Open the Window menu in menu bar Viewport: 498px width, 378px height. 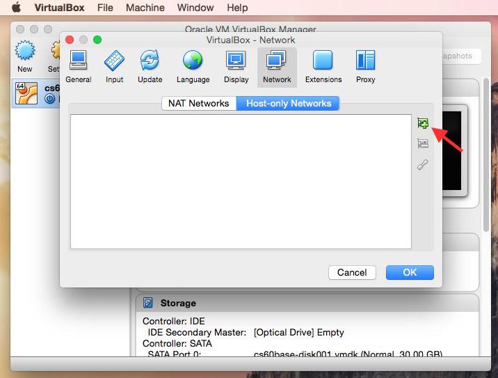coord(195,8)
